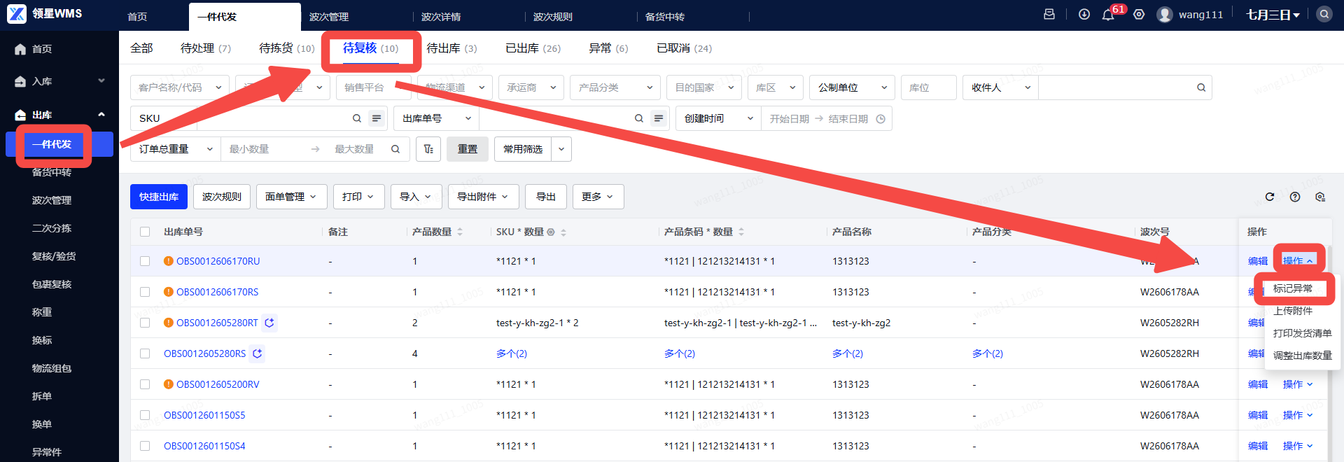Open table column settings icon
The width and height of the screenshot is (1344, 462).
coord(1320,197)
